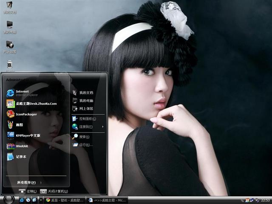Viewport: 272px width, 204px height.
Task: Open 我的电脑 in start menu
Action: click(x=83, y=101)
